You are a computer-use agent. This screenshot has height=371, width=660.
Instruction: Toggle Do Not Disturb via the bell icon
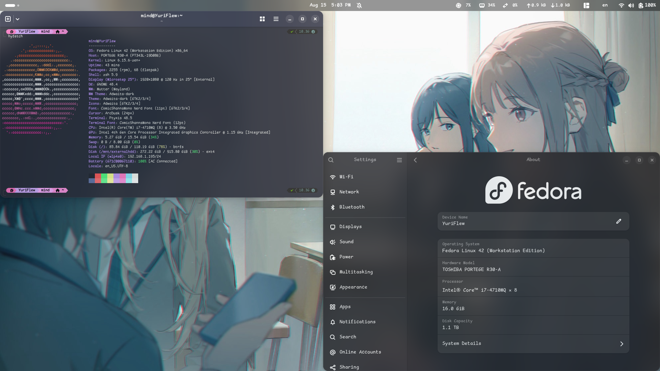pyautogui.click(x=360, y=5)
